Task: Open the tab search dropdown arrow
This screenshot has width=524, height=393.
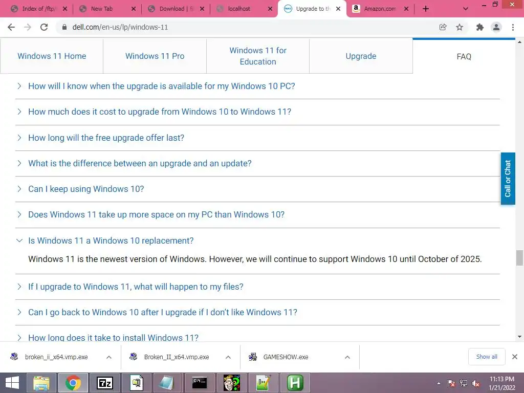Action: [x=465, y=9]
